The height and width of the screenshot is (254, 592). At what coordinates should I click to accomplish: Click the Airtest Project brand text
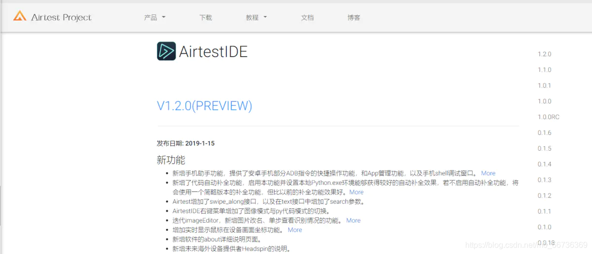pos(61,17)
